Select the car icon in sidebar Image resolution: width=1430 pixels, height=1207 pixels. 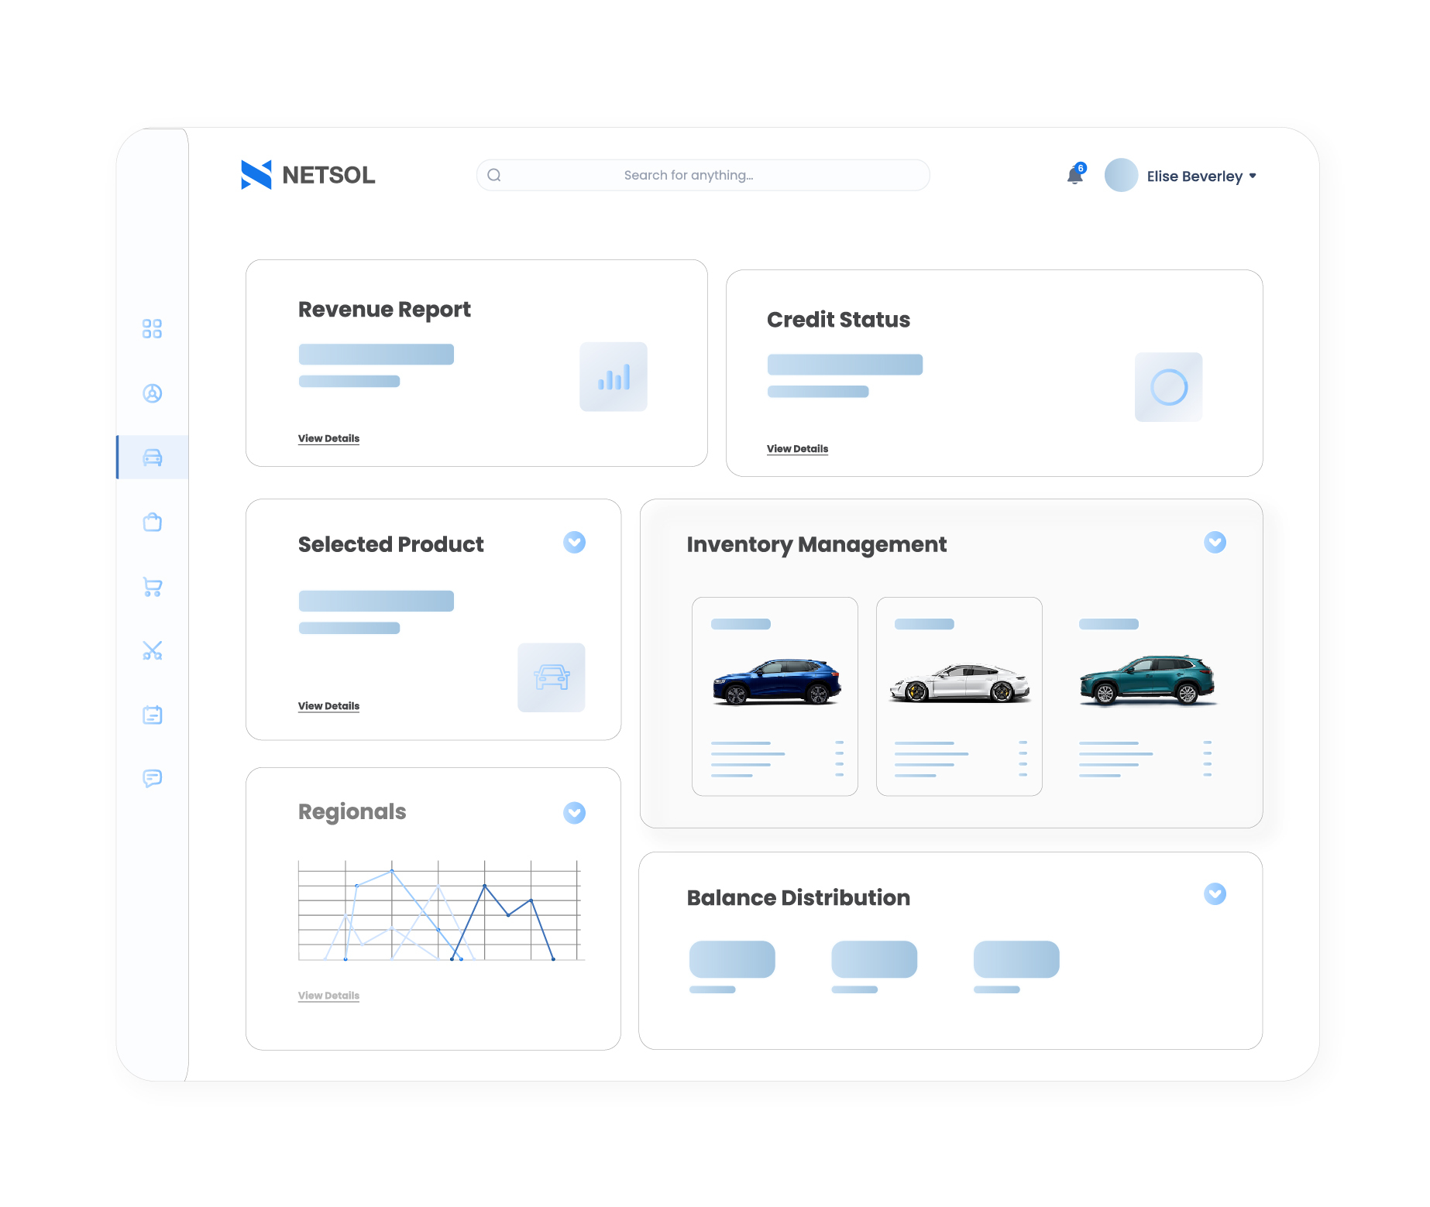coord(152,458)
